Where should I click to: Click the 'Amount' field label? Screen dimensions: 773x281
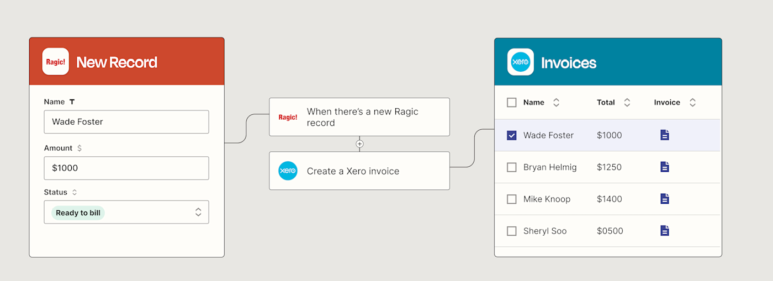tap(58, 148)
